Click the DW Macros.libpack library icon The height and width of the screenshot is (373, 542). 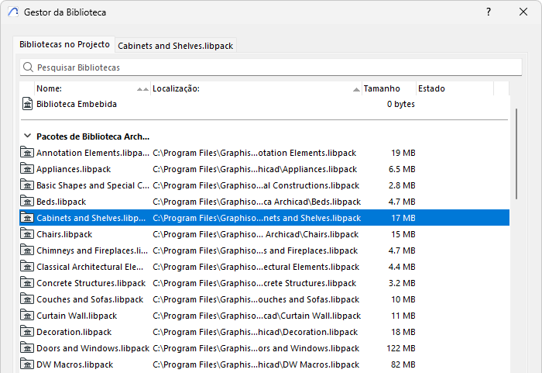pyautogui.click(x=27, y=364)
